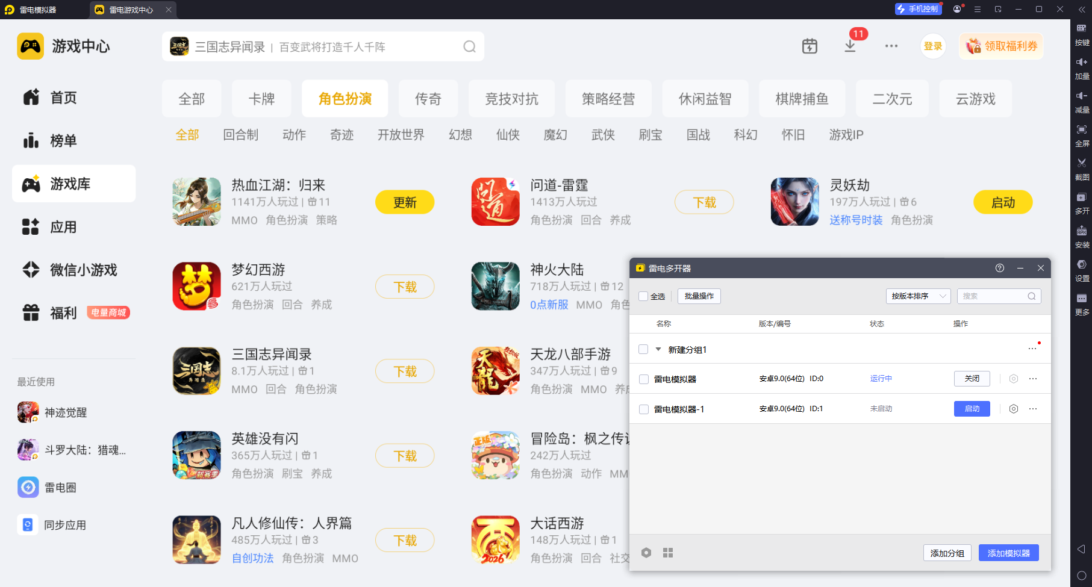The height and width of the screenshot is (587, 1092).
Task: Click 更新 for 热血江湖：归来
Action: [x=405, y=202]
